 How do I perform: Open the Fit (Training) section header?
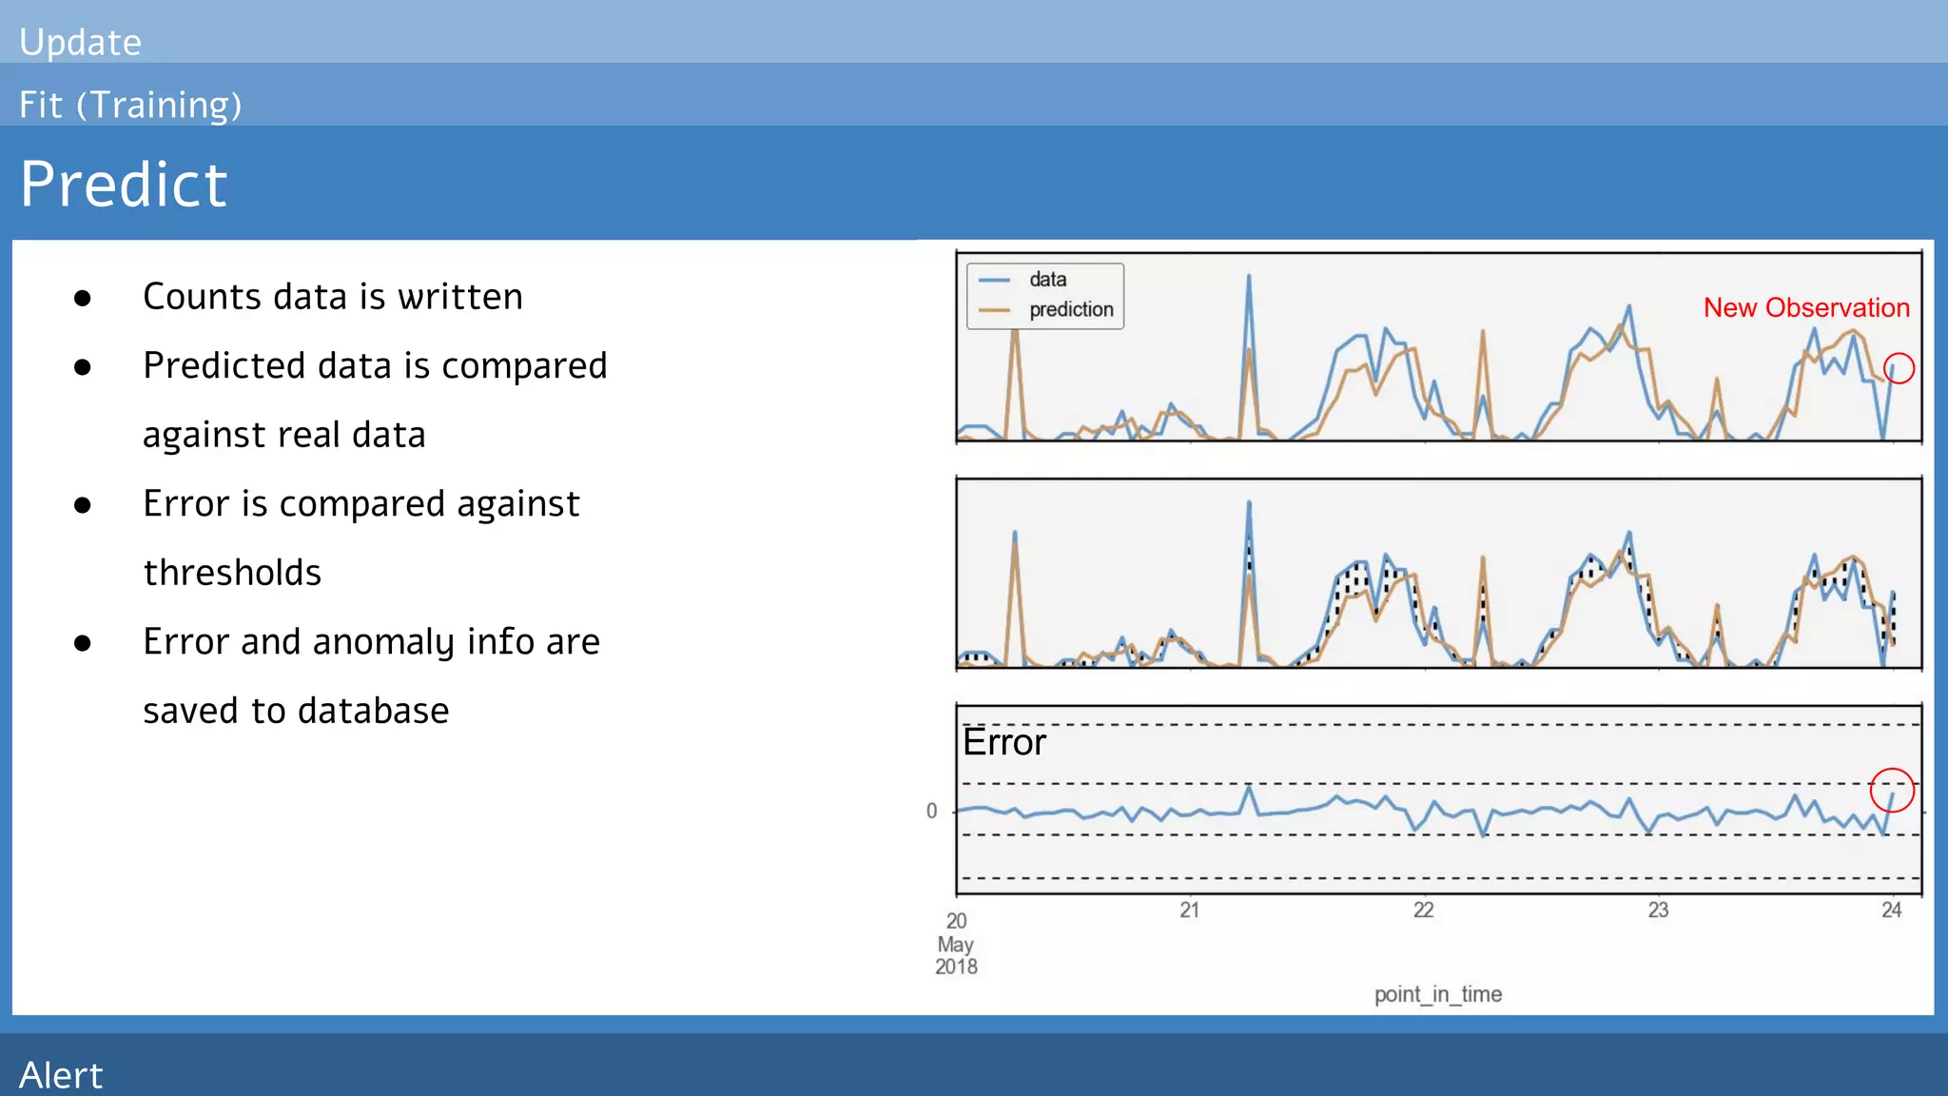pos(130,105)
